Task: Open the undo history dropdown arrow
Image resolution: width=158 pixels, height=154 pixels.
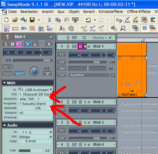Action: coord(95,20)
